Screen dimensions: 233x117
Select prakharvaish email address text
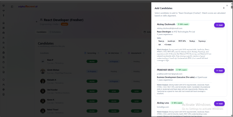(x=170, y=74)
